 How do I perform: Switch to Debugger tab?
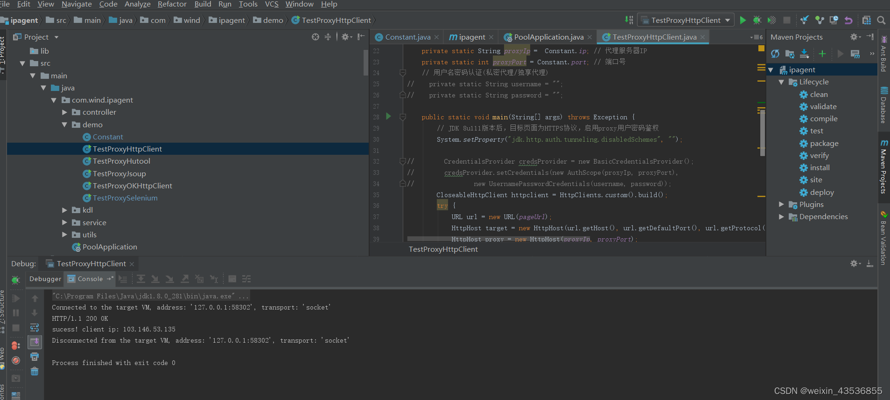click(45, 279)
